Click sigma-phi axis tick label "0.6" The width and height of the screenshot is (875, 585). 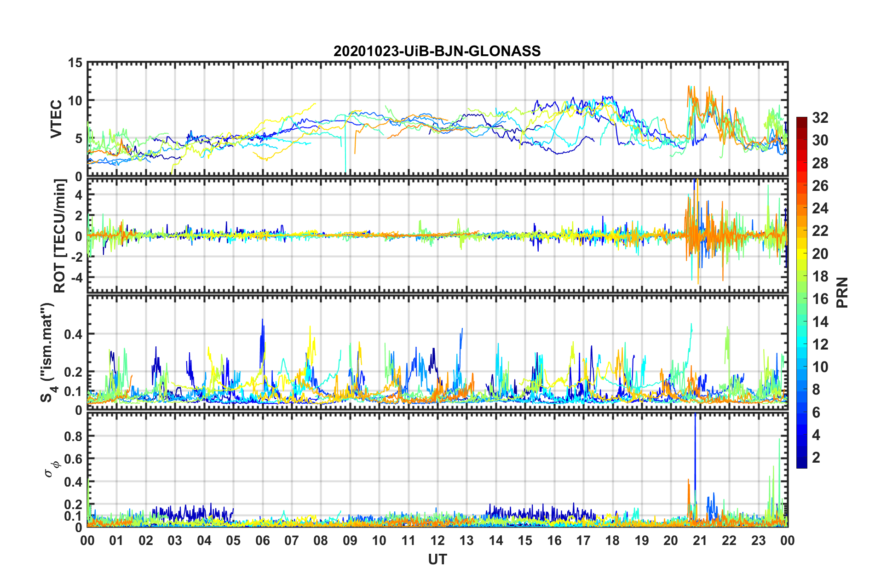click(73, 459)
